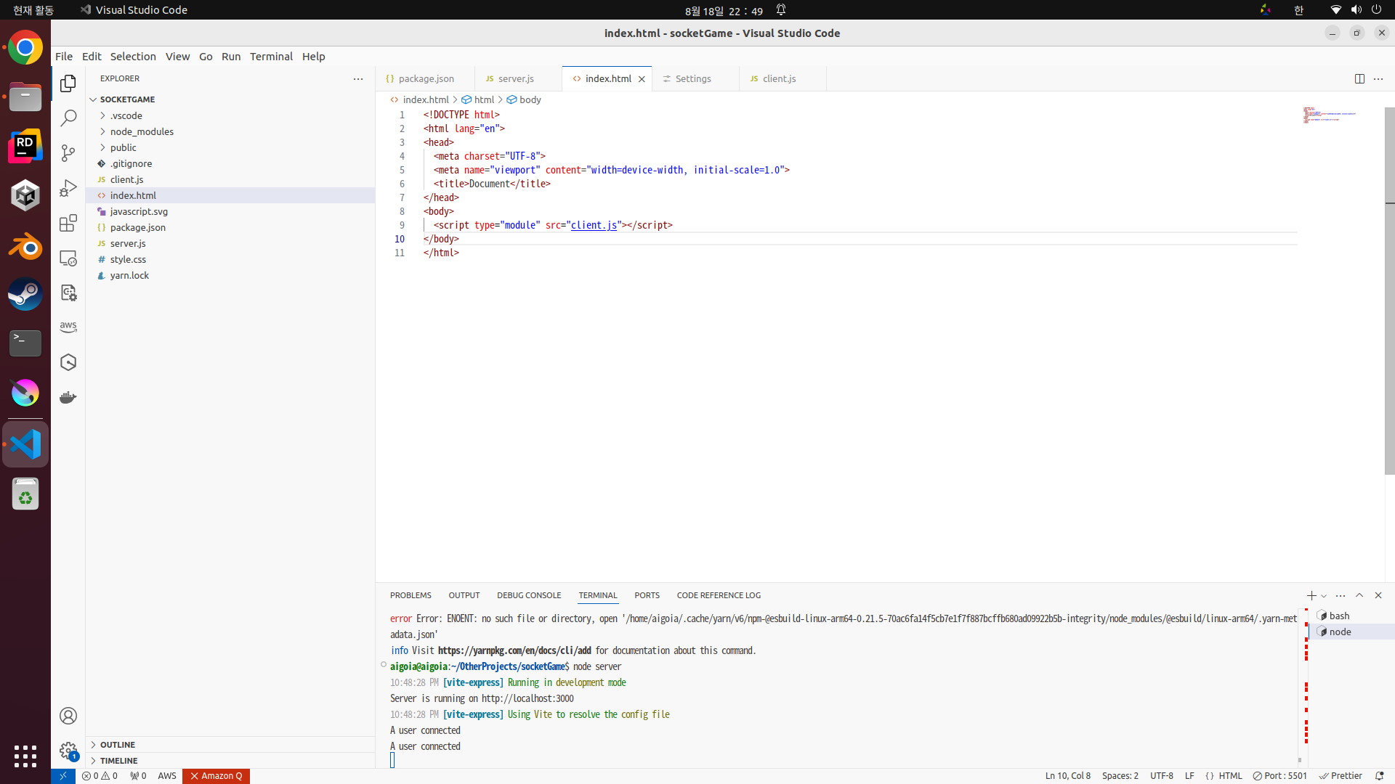Open yarnpkg docs link in terminal
1395x784 pixels.
click(514, 651)
